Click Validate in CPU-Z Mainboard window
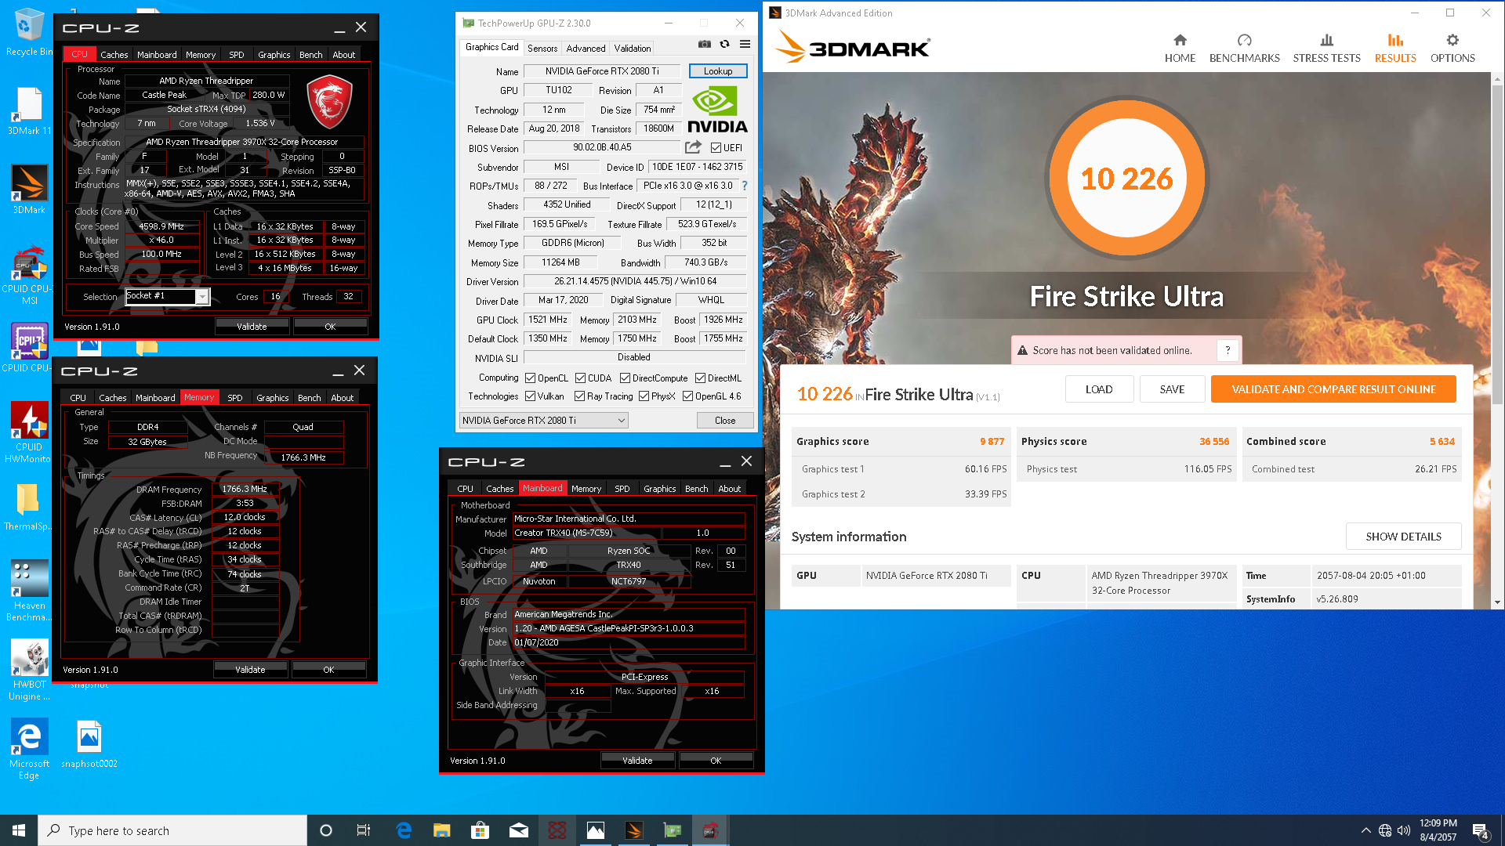Image resolution: width=1505 pixels, height=846 pixels. [637, 761]
